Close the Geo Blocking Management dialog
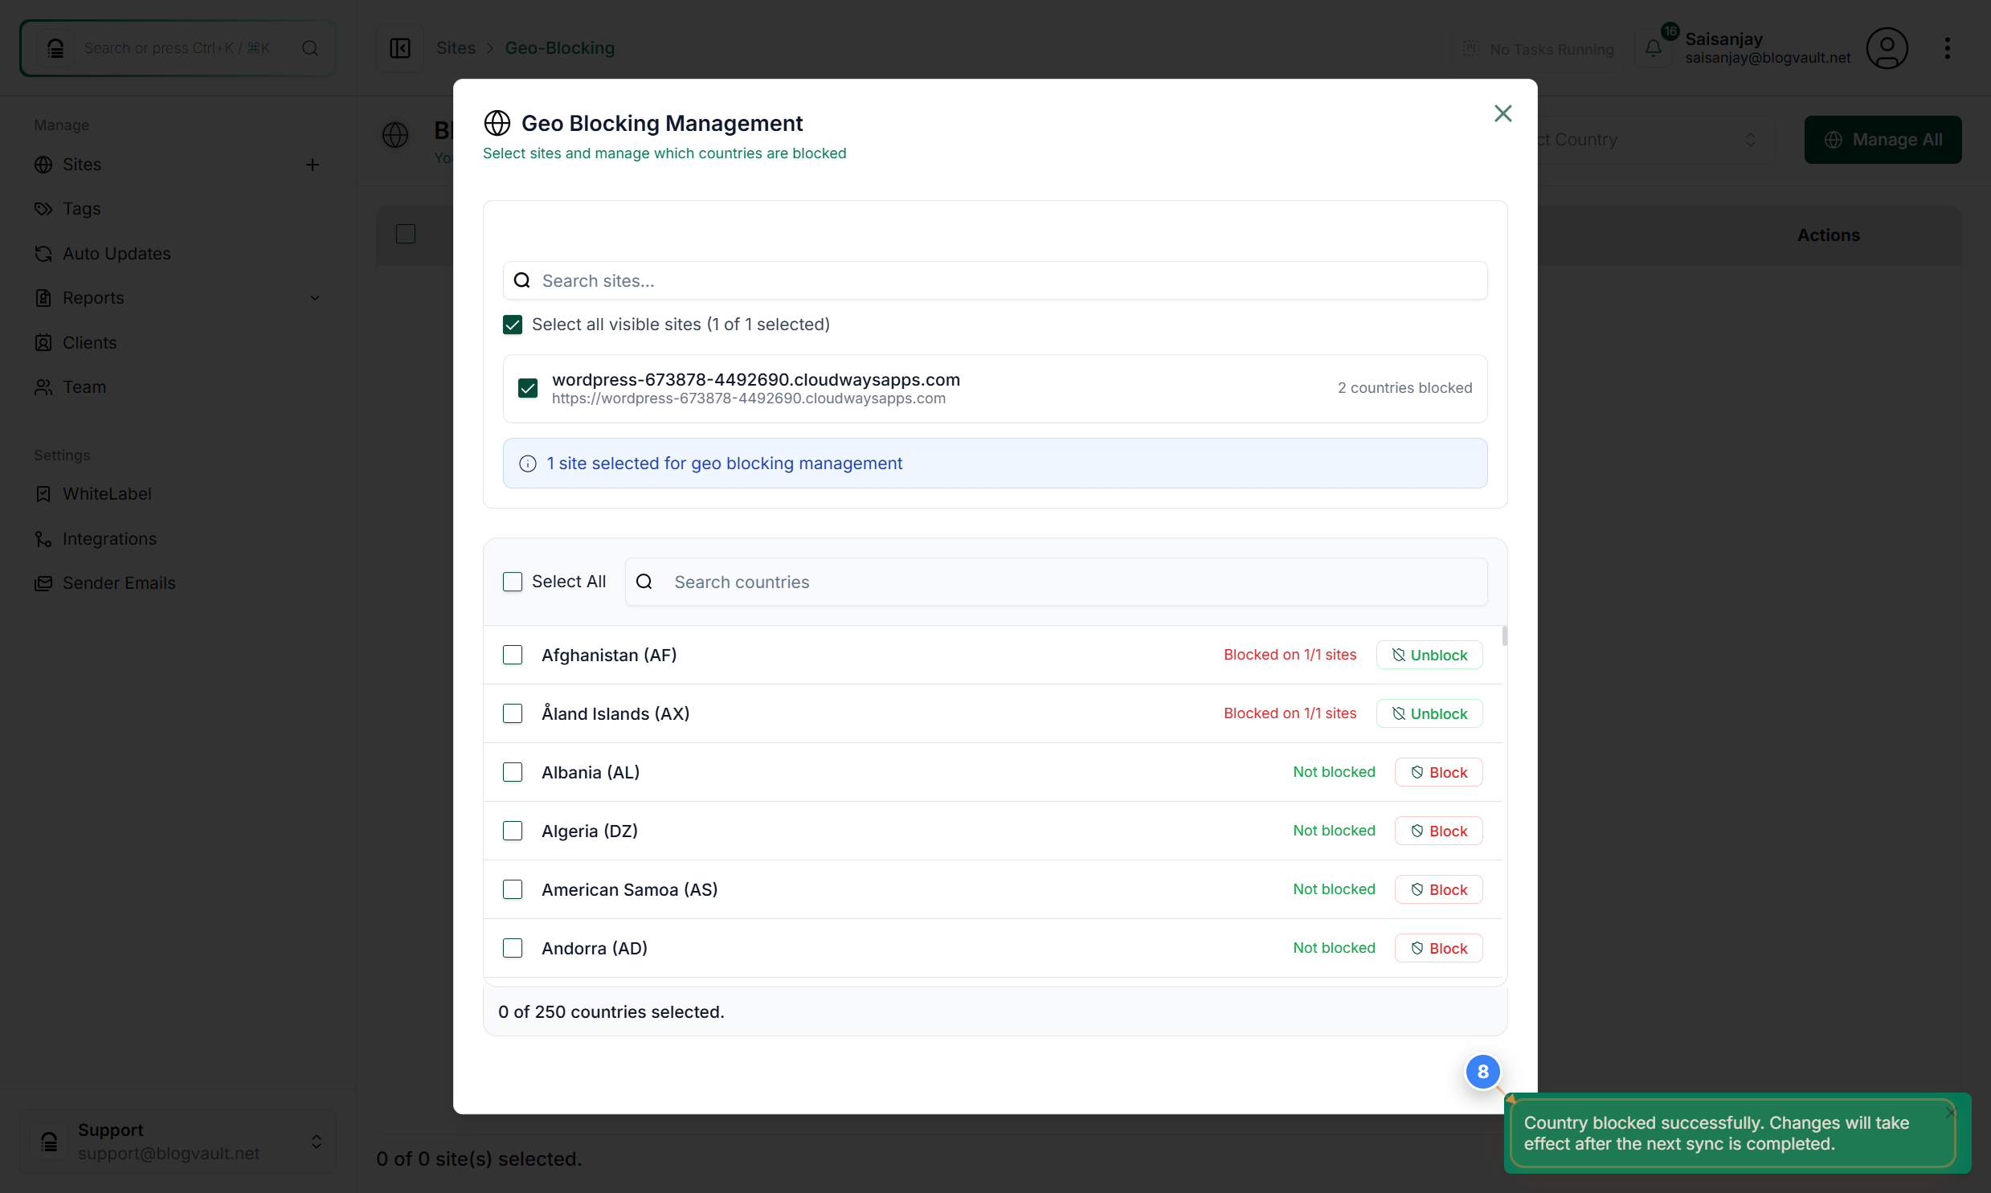This screenshot has height=1193, width=1991. tap(1502, 113)
